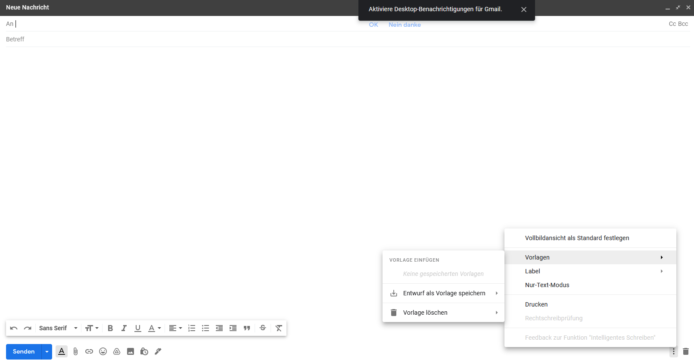Expand arrow beside Entwurf als Vorlage speichern
The image size is (694, 363).
click(x=497, y=293)
